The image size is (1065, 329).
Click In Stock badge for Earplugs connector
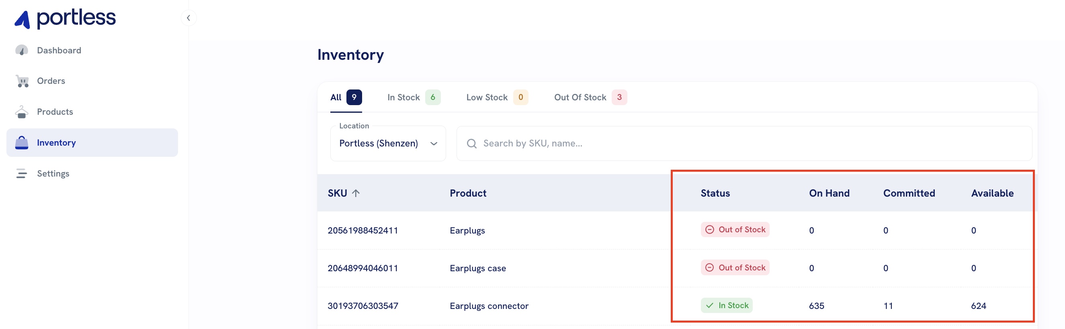pos(727,305)
